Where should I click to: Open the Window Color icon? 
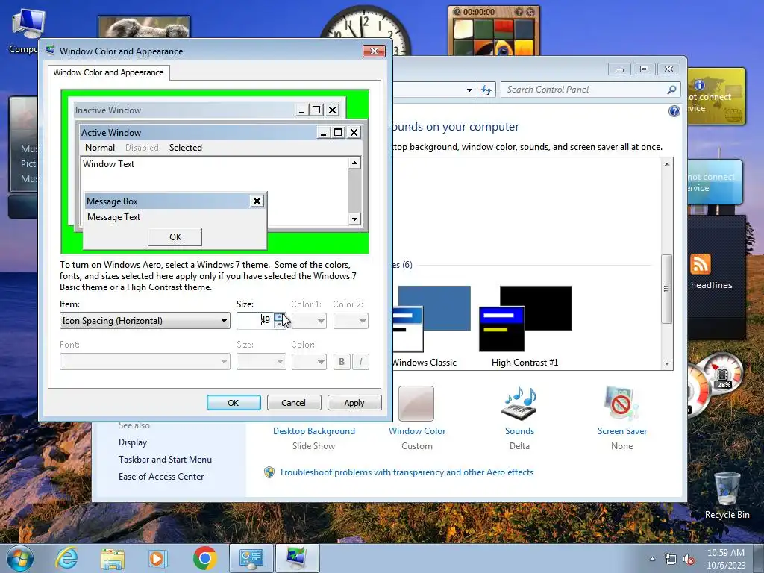pyautogui.click(x=416, y=404)
